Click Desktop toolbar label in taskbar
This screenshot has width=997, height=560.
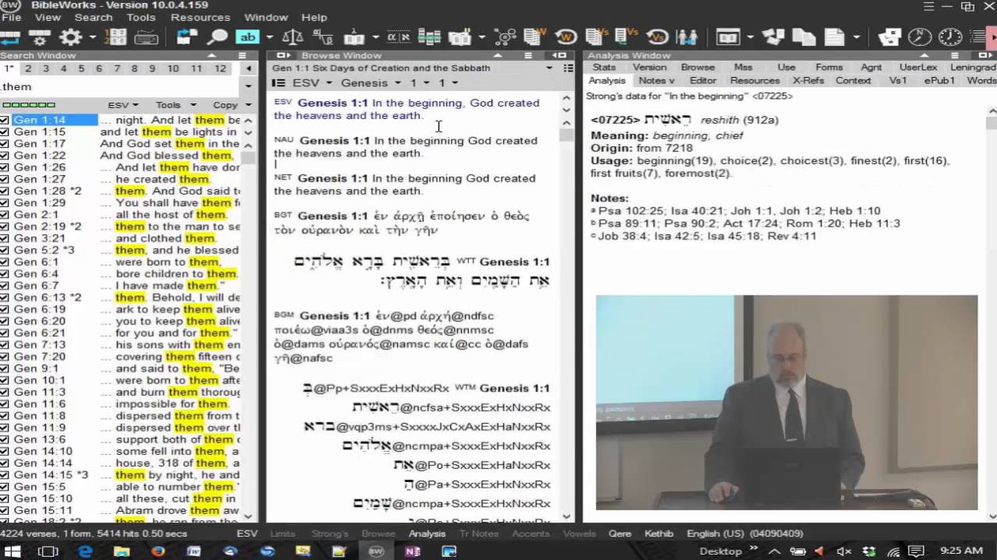(720, 551)
